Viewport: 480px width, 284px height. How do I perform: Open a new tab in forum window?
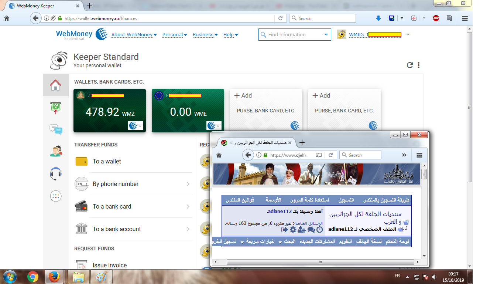(x=302, y=142)
